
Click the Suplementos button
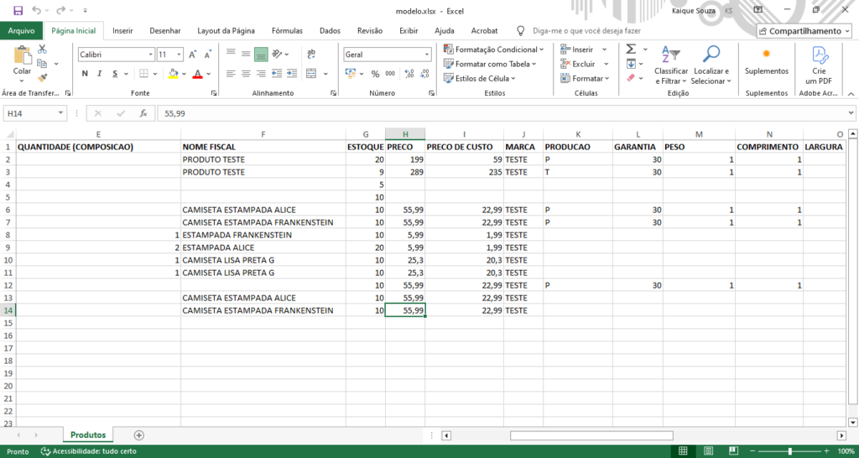(766, 62)
